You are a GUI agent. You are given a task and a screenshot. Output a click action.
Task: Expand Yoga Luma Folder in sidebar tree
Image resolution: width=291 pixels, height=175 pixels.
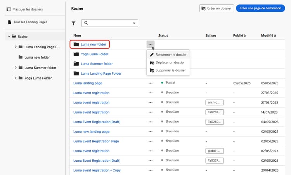click(x=16, y=78)
